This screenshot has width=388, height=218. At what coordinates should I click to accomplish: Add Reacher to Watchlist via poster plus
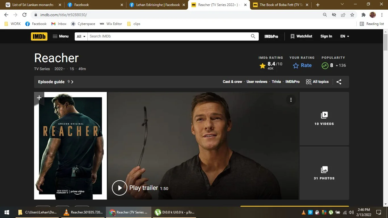point(39,98)
